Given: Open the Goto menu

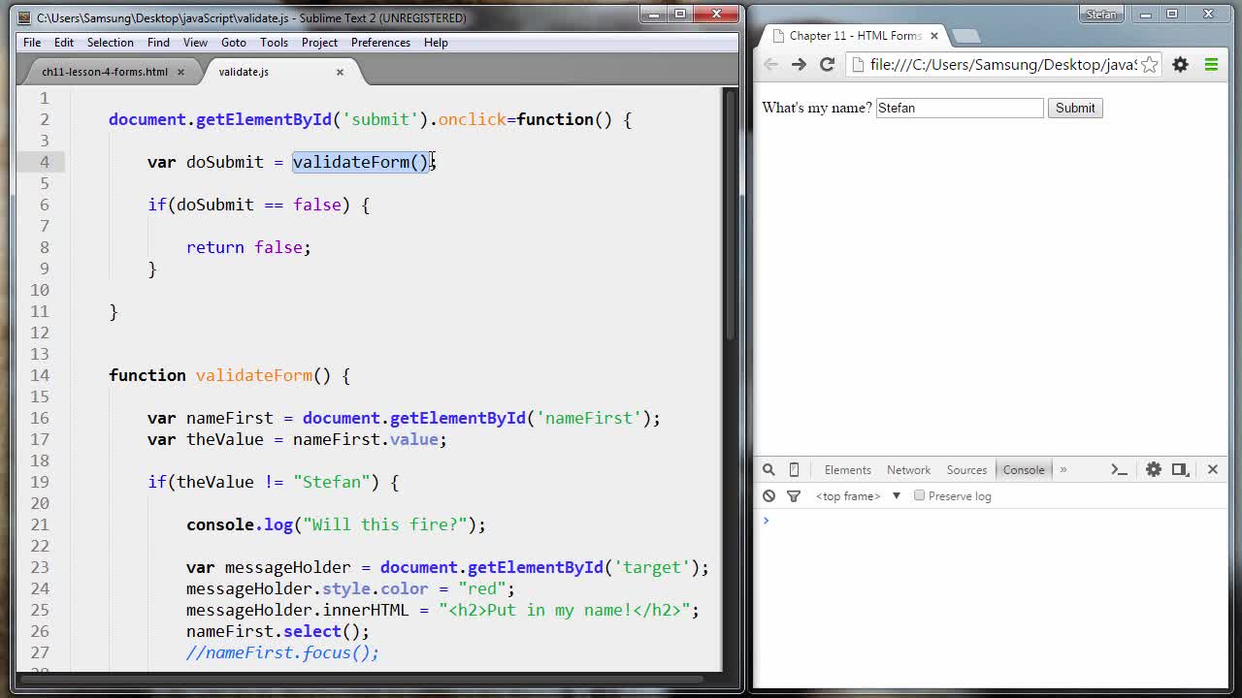Looking at the screenshot, I should [234, 43].
